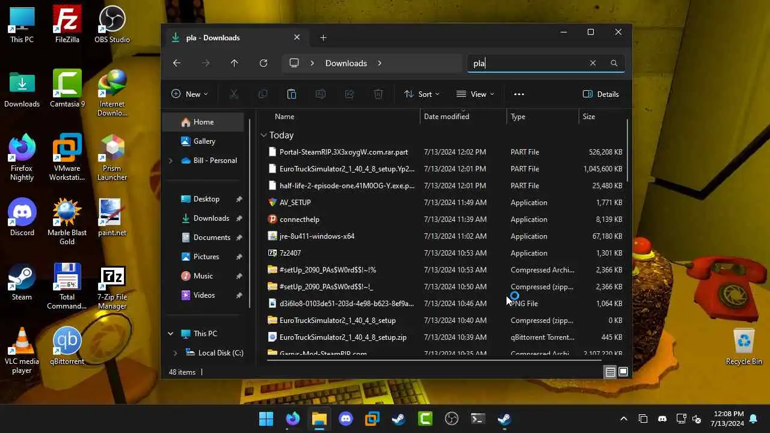Click the Paste clipboard icon

pyautogui.click(x=292, y=94)
